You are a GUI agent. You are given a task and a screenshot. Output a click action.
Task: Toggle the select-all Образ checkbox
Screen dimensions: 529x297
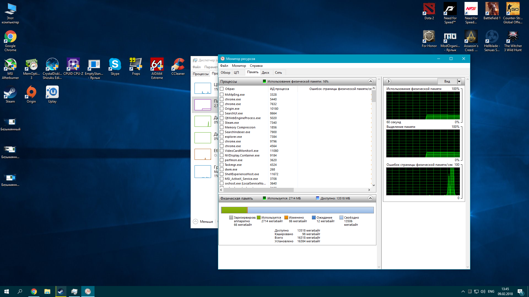click(x=222, y=89)
